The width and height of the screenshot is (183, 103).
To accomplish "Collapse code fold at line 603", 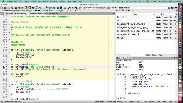I will pos(9,32).
